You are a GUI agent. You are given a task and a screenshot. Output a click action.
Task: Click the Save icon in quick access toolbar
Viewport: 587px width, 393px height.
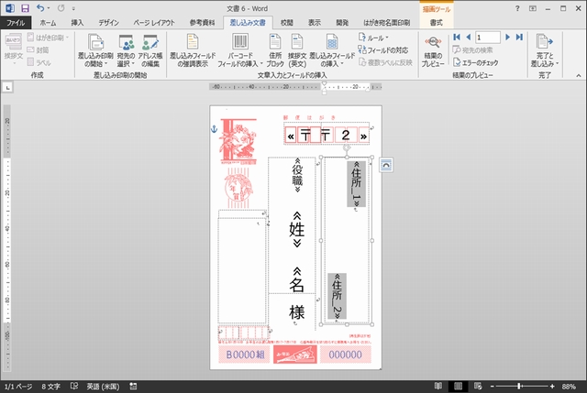click(25, 8)
